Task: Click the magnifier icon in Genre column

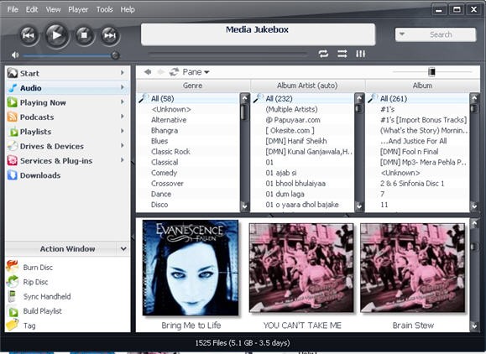Action: pyautogui.click(x=144, y=98)
